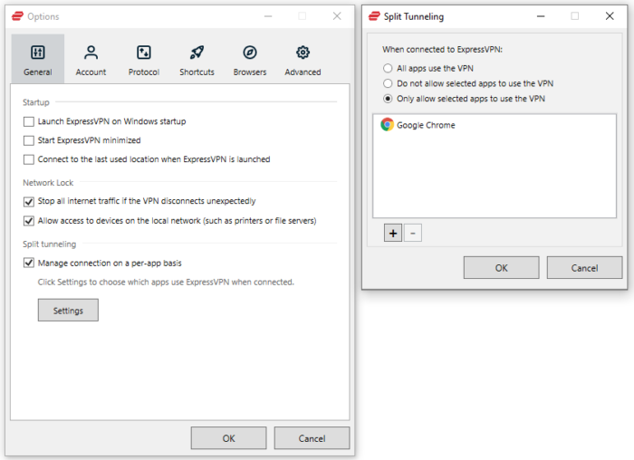Click OK in Split Tunneling dialog
Viewport: 634px width, 460px height.
click(x=502, y=268)
